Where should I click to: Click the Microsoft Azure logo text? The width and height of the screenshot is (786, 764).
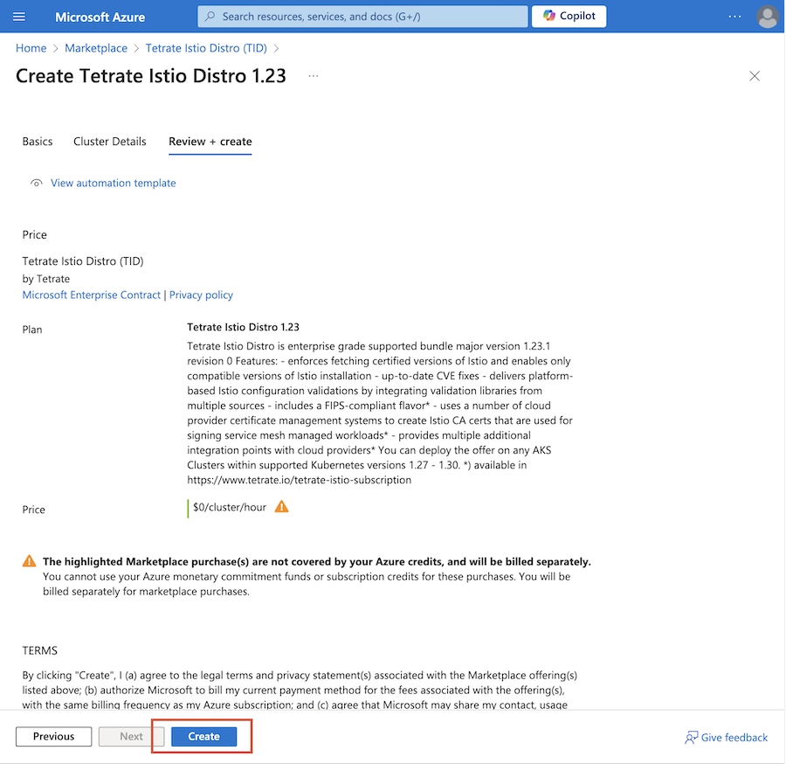[100, 17]
